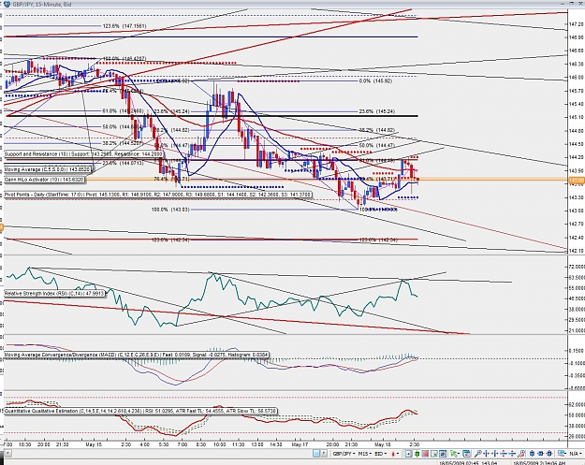Click the magnifier zoom icon
This screenshot has height=465, width=585.
478,454
